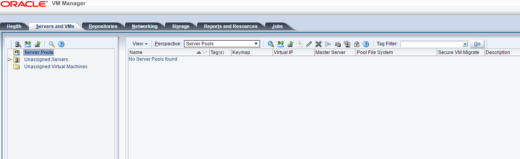Viewport: 520px width, 159px height.
Task: Click into the Tag Filter input field
Action: [x=431, y=44]
